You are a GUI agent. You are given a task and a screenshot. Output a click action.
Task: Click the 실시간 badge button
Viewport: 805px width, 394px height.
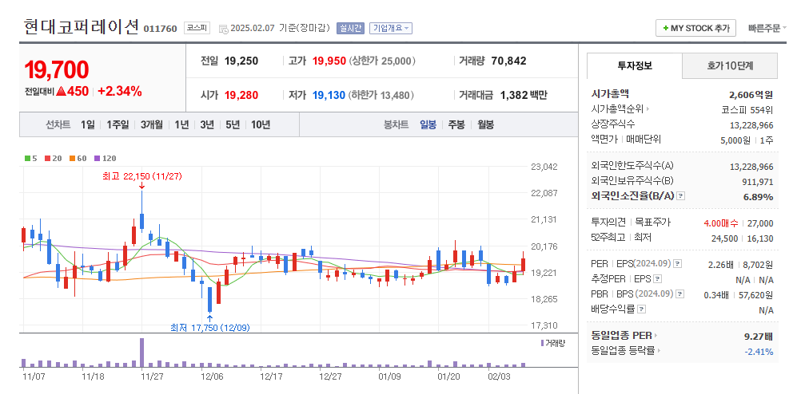point(350,28)
